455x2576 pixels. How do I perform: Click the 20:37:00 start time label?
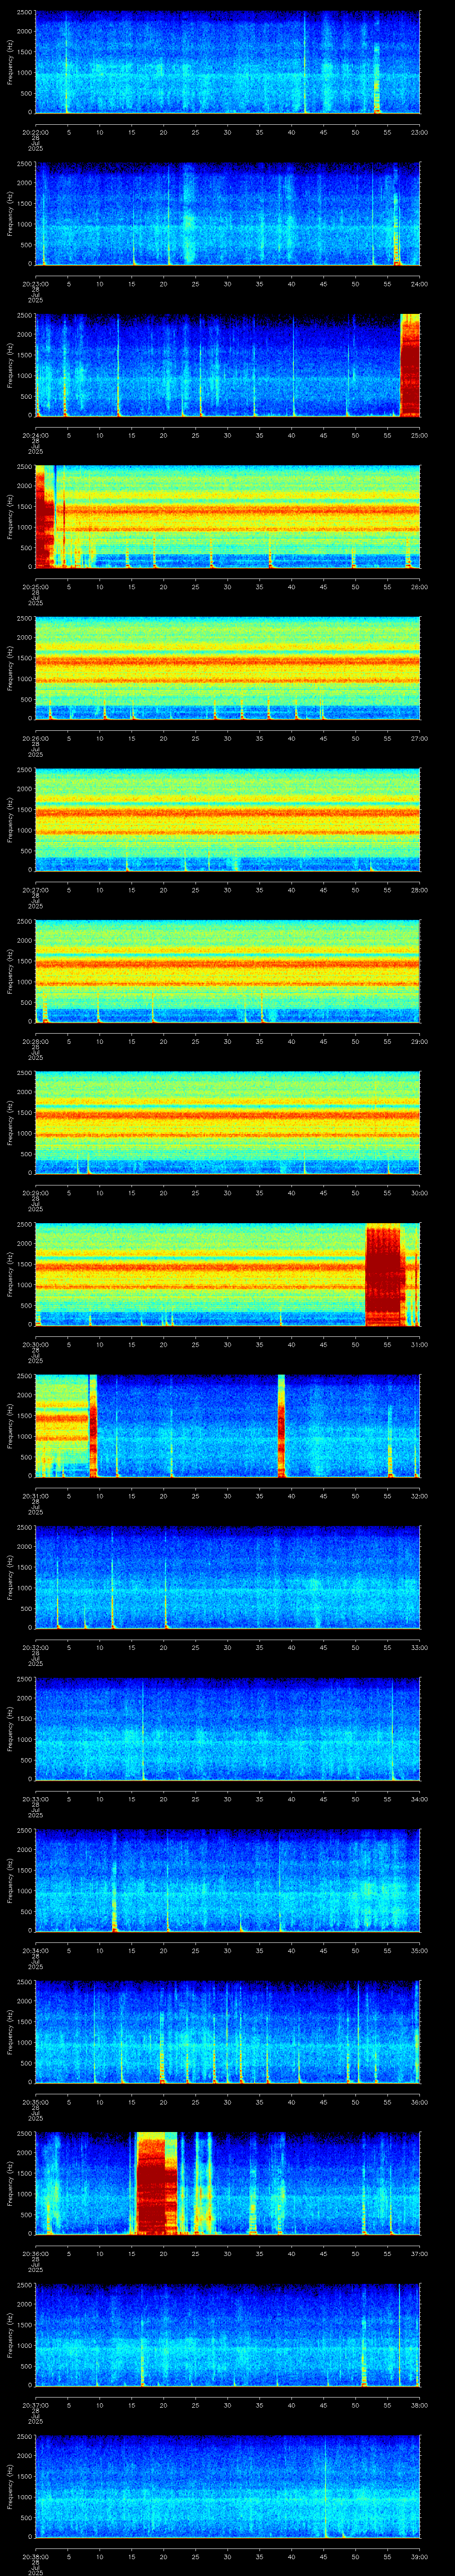point(35,2405)
